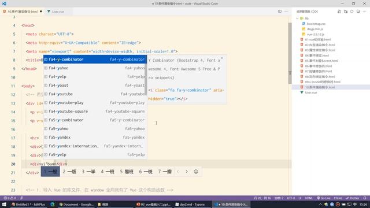Pick IME candidate number 2
Image resolution: width=370 pixels, height=208 pixels.
(69, 172)
